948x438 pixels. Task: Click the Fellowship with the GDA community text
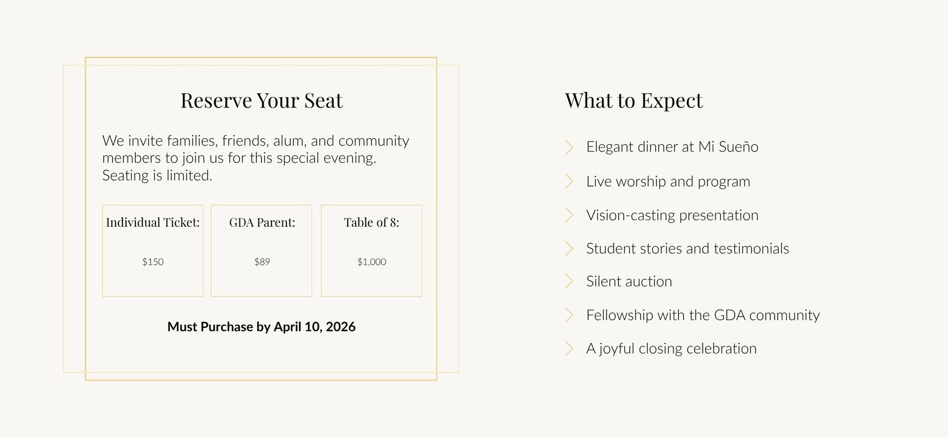[703, 315]
